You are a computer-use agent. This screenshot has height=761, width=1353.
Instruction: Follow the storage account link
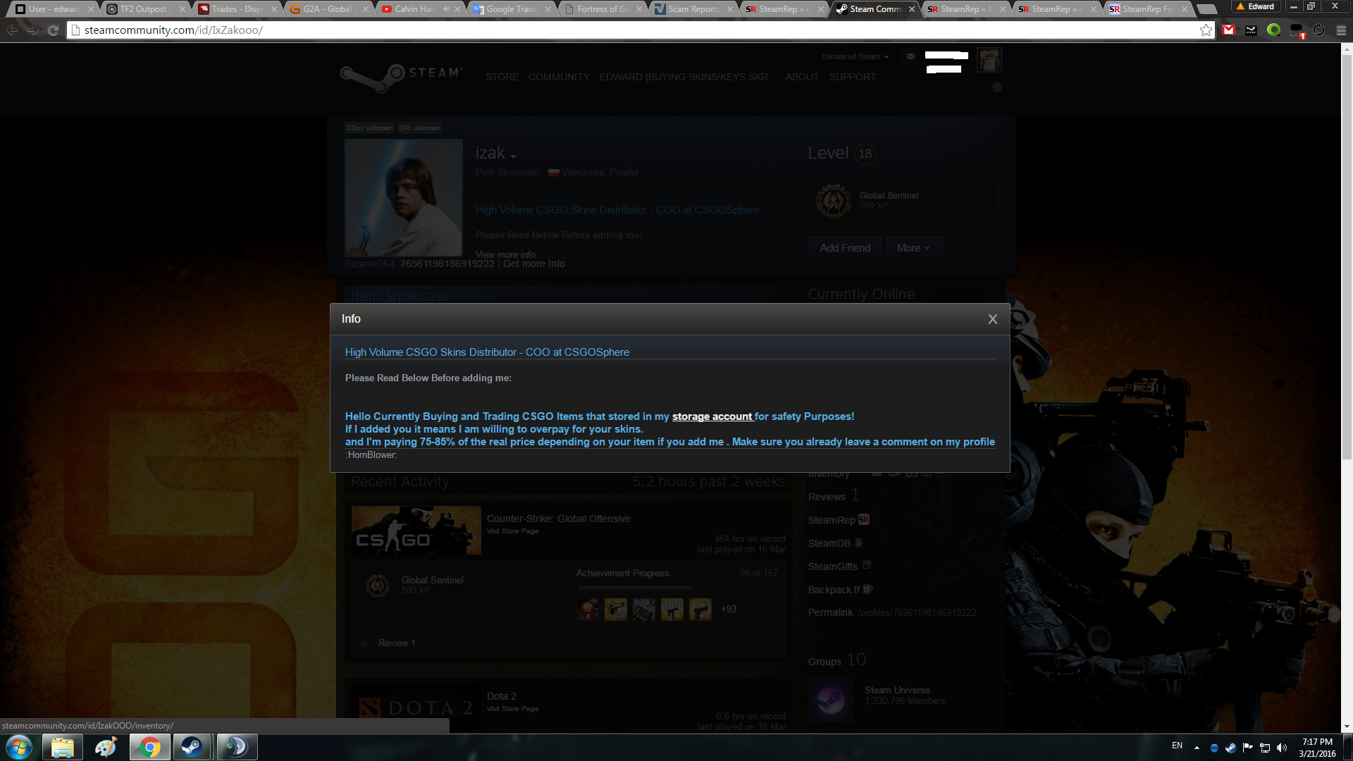712,416
